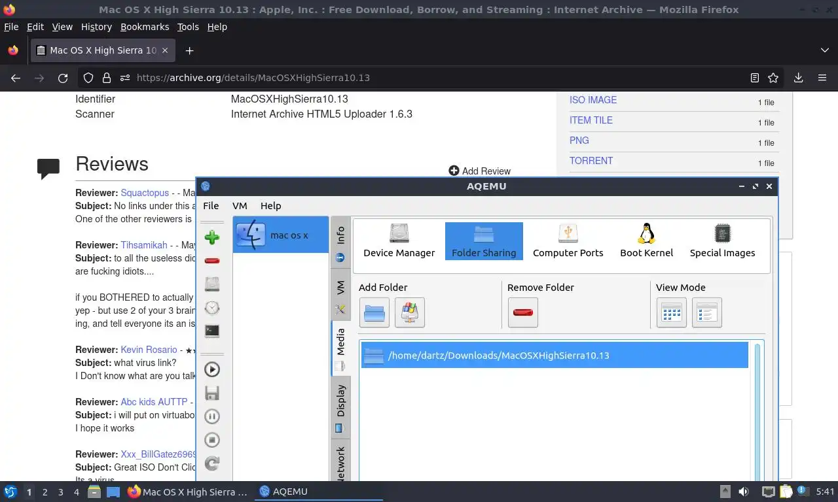This screenshot has height=502, width=838.
Task: Pause the virtual machine
Action: pos(211,416)
